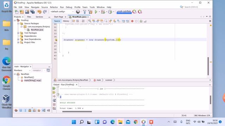Toggle Sort by Source in Navigator

click(49, 110)
